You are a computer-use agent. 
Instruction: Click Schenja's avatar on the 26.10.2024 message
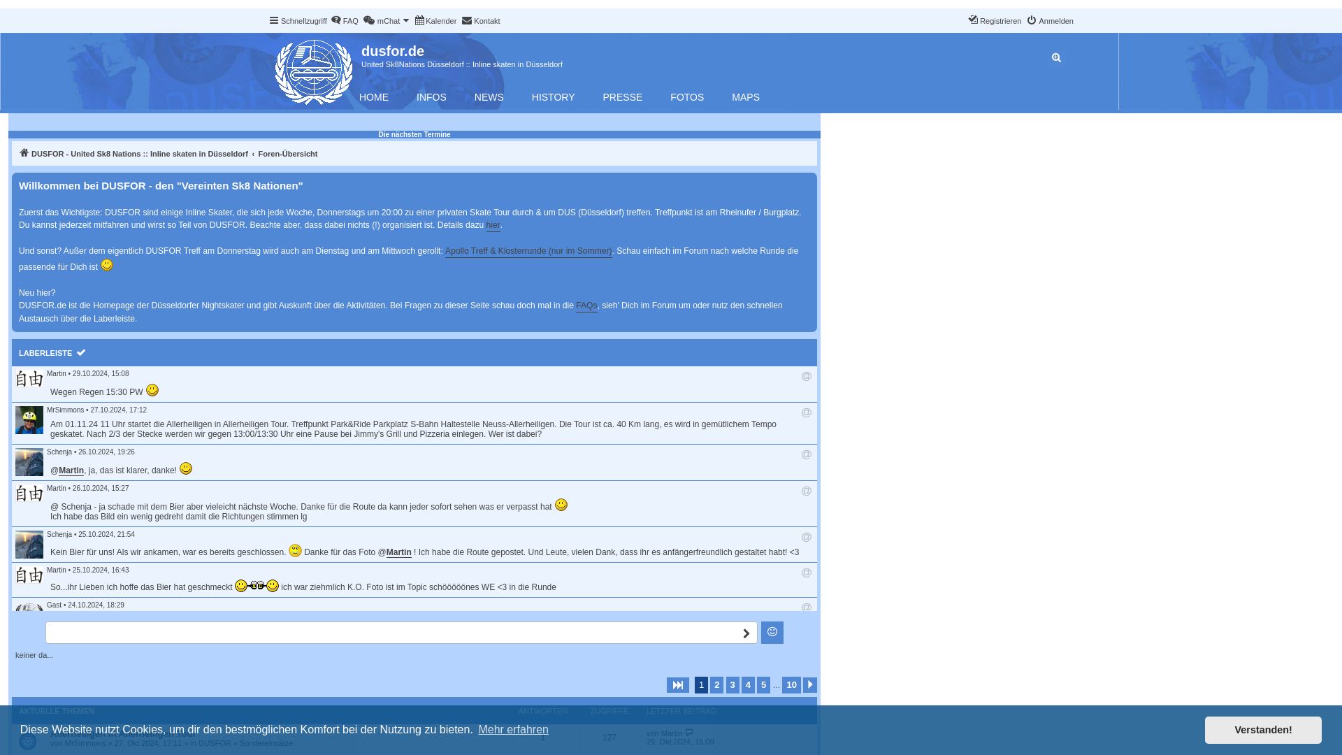pos(29,462)
